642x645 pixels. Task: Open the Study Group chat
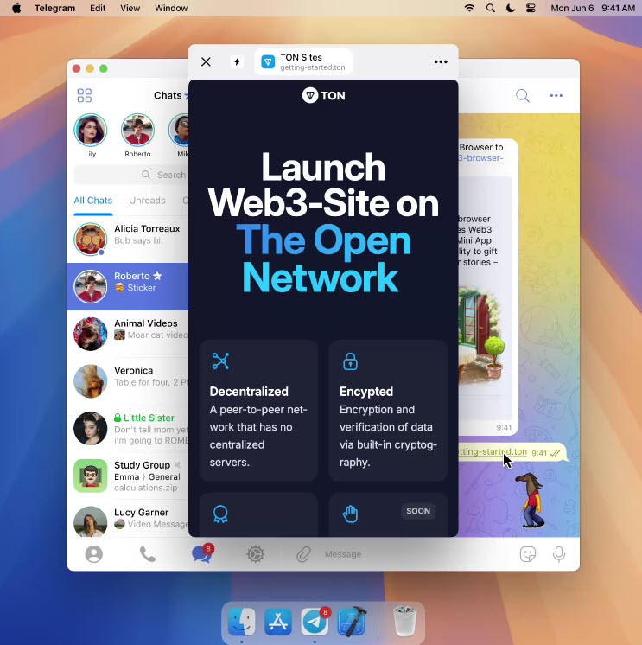[x=128, y=476]
